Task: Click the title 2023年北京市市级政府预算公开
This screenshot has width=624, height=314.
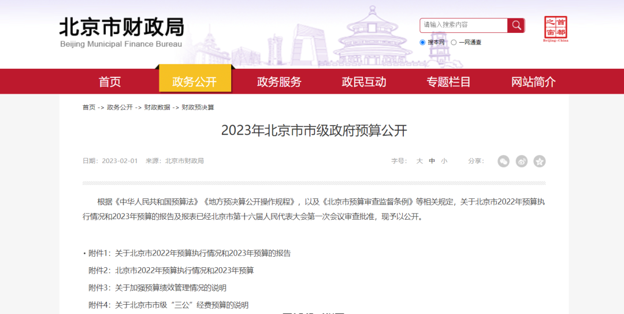Action: point(314,131)
